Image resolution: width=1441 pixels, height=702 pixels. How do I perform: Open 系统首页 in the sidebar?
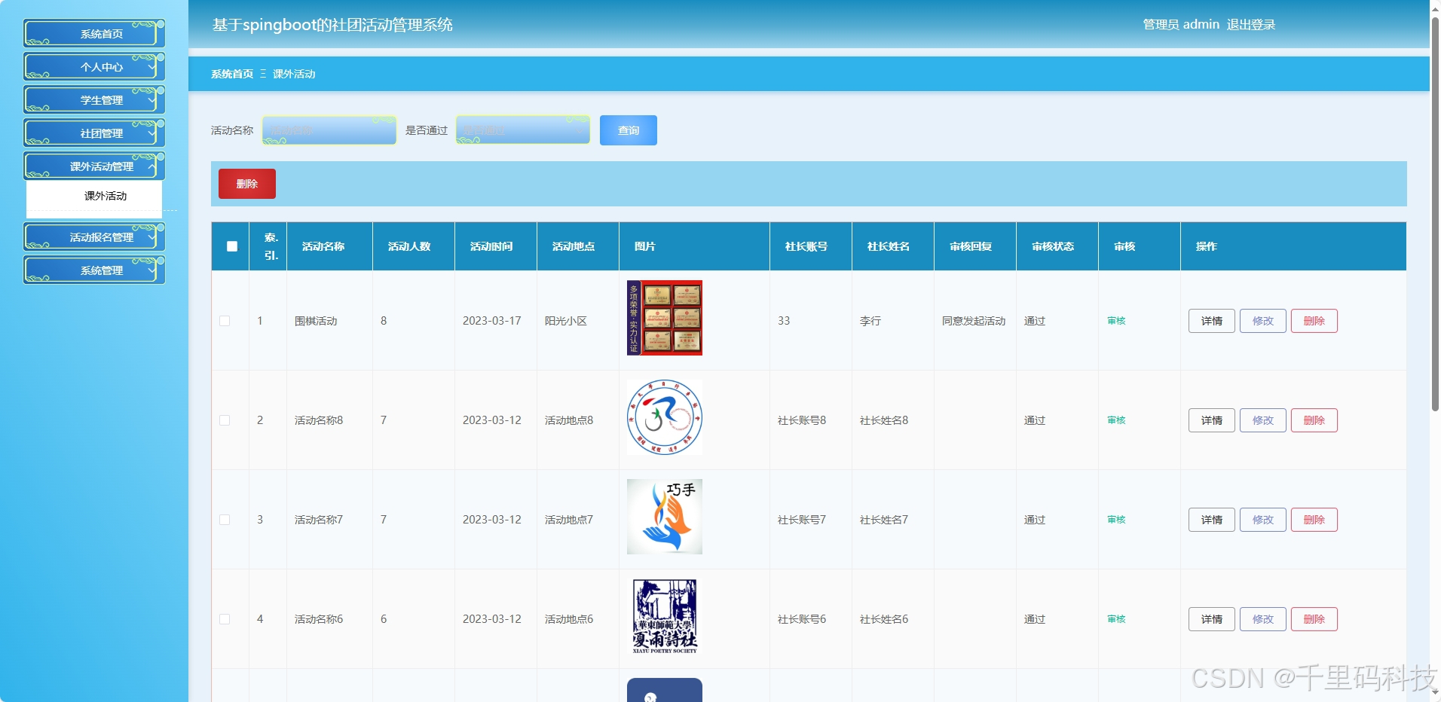coord(94,34)
